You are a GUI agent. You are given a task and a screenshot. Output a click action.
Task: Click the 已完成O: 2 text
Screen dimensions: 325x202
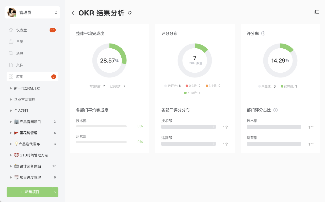point(118,86)
